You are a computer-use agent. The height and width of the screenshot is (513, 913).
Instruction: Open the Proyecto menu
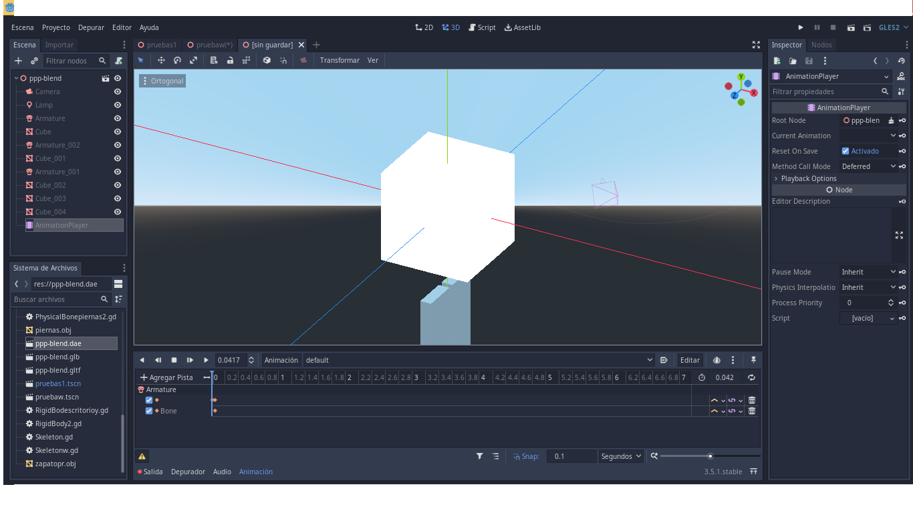[56, 27]
